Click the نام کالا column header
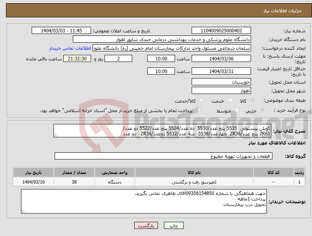Viewport: 312px width, 236px height. 194,172
